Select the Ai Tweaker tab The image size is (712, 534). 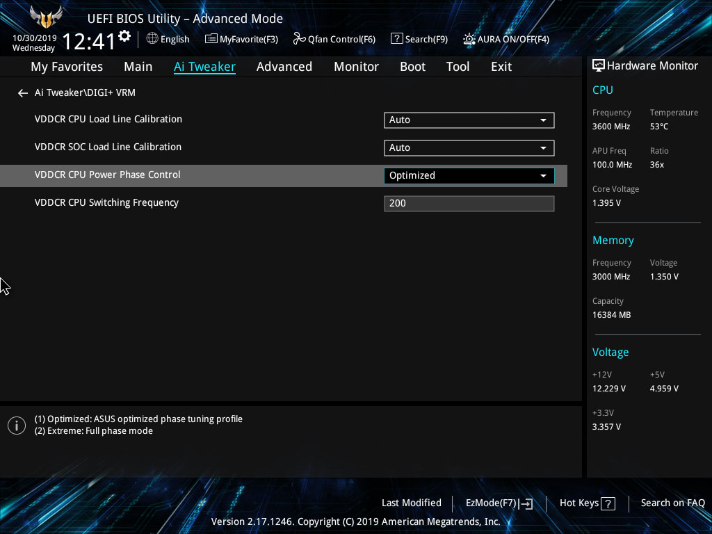click(205, 67)
